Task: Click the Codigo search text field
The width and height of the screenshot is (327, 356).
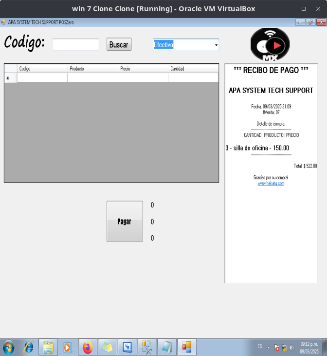Action: point(75,45)
